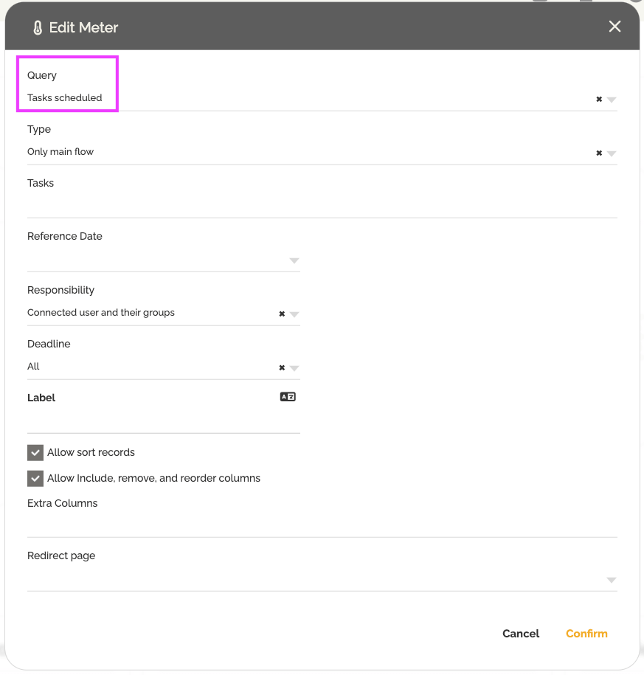Clear the Responsibility selection
Screen dimensions: 644x675
[282, 314]
